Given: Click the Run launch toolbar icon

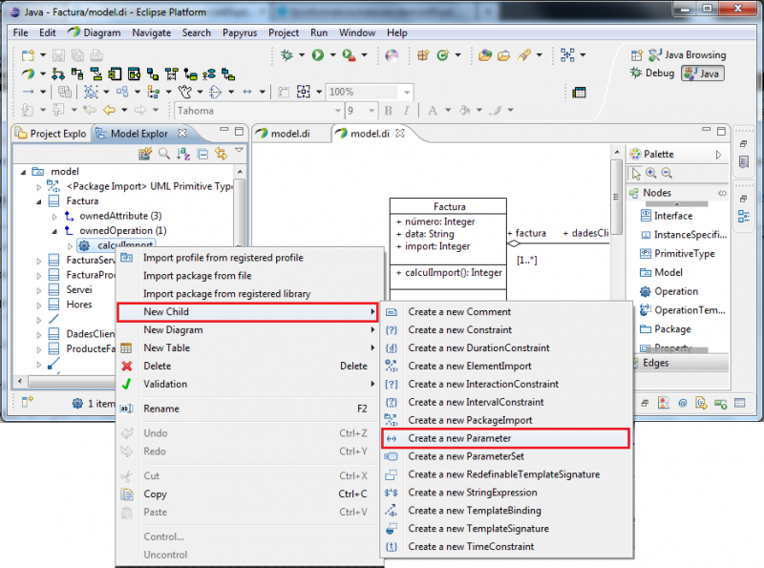Looking at the screenshot, I should coord(318,55).
